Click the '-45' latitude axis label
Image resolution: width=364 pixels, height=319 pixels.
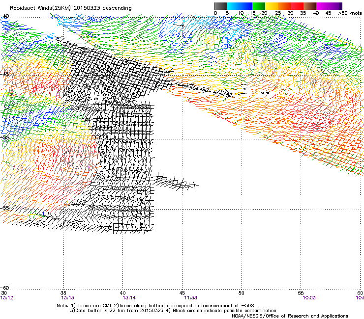tap(4, 74)
